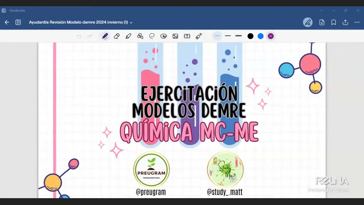364x205 pixels.
Task: Open the More options menu in Goodnotes
Action: tap(357, 22)
